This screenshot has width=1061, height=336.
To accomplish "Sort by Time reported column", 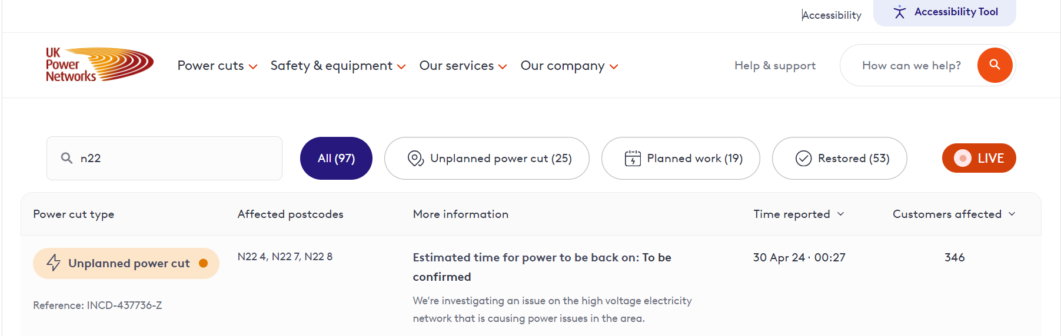I will pyautogui.click(x=798, y=214).
